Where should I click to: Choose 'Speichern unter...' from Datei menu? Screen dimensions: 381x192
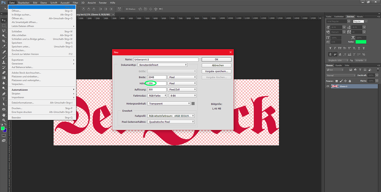(21, 47)
